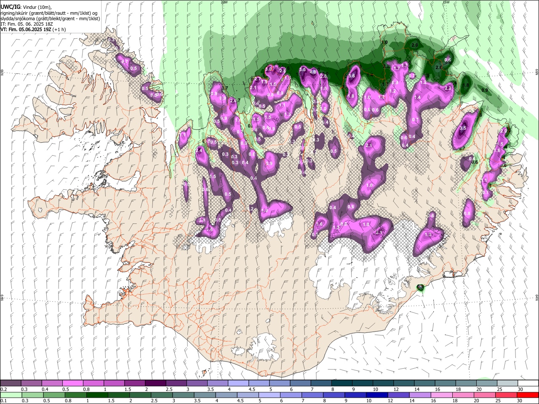This screenshot has height=404, width=539.
Task: Click the dark green swatch at 1 in bottom legend
Action: 97,395
